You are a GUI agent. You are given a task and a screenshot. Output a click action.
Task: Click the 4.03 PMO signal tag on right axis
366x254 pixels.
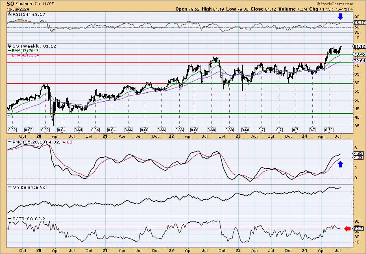click(359, 158)
